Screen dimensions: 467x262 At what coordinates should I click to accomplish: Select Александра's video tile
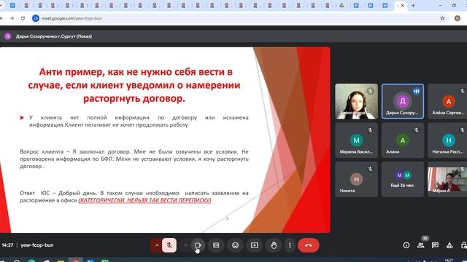[x=356, y=102]
